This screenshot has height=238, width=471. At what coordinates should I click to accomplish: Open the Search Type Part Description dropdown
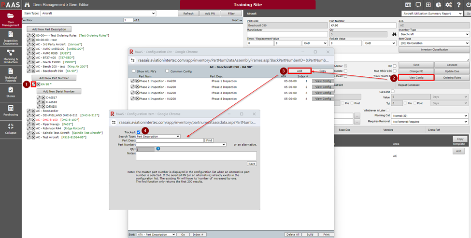click(158, 136)
